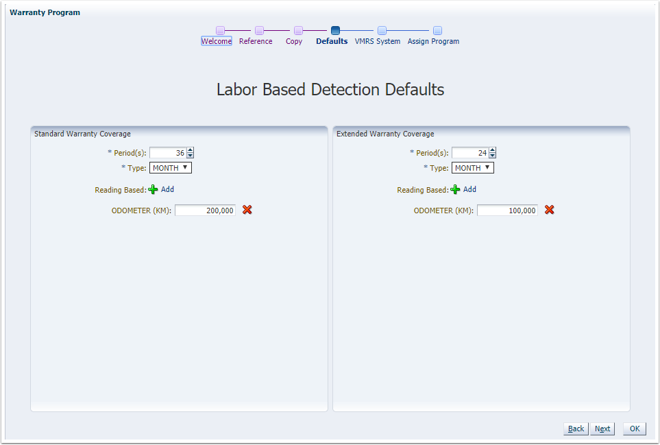Click the VMRS System step marker icon
The image size is (660, 445).
382,30
